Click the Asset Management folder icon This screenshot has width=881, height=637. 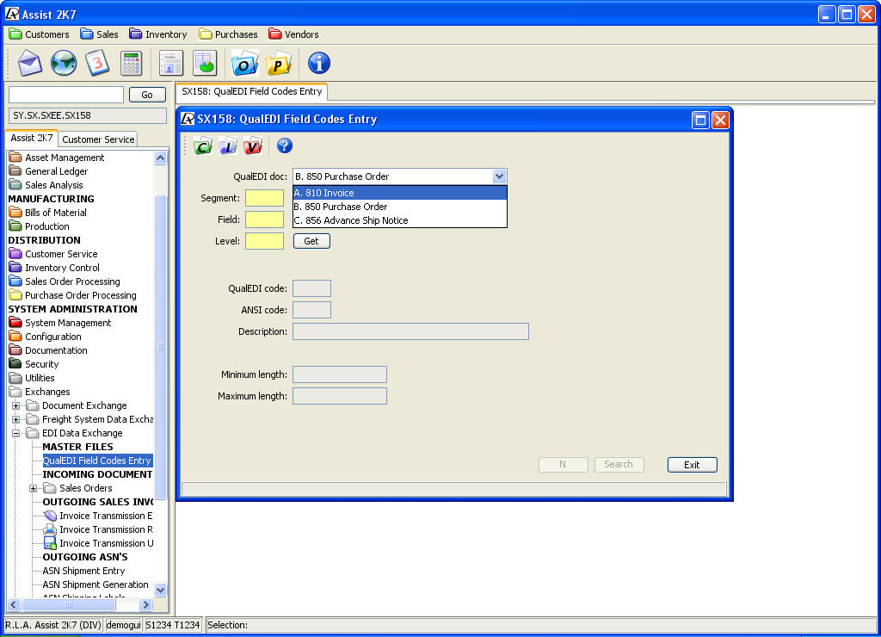pos(15,158)
